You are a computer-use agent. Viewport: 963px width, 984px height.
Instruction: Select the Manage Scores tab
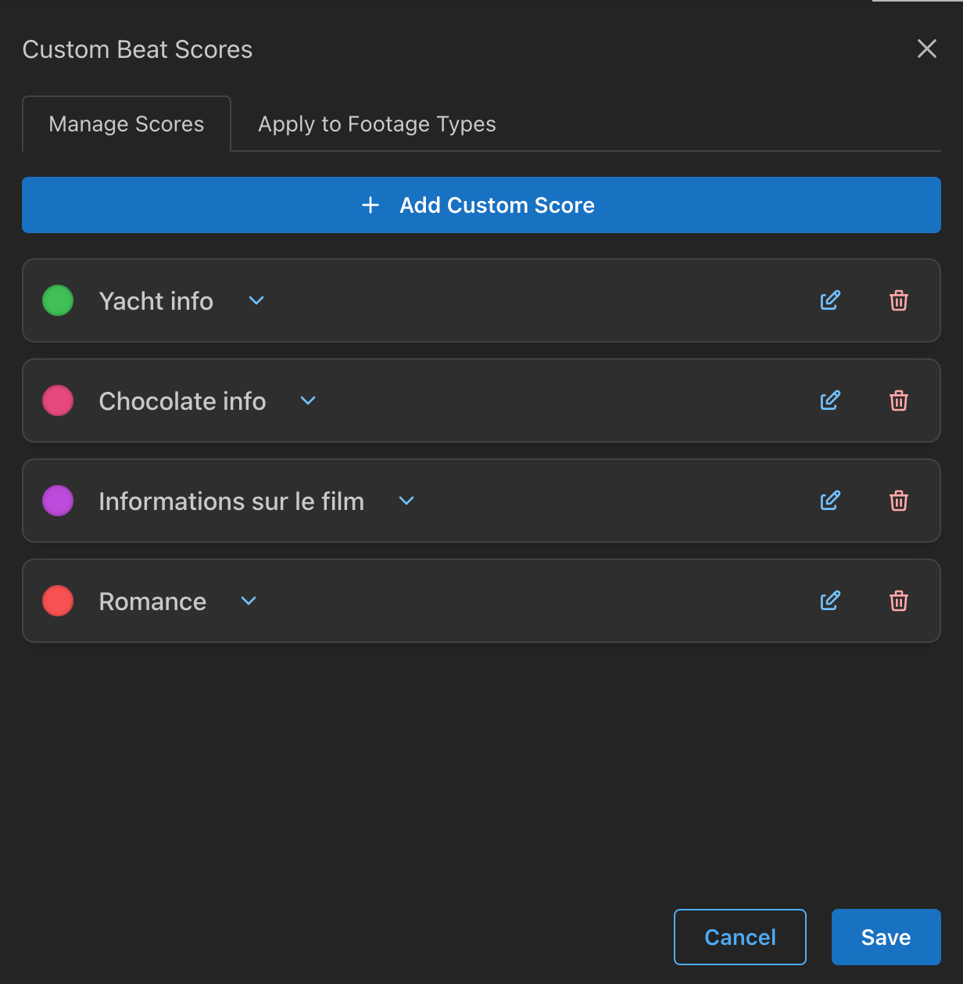tap(127, 124)
